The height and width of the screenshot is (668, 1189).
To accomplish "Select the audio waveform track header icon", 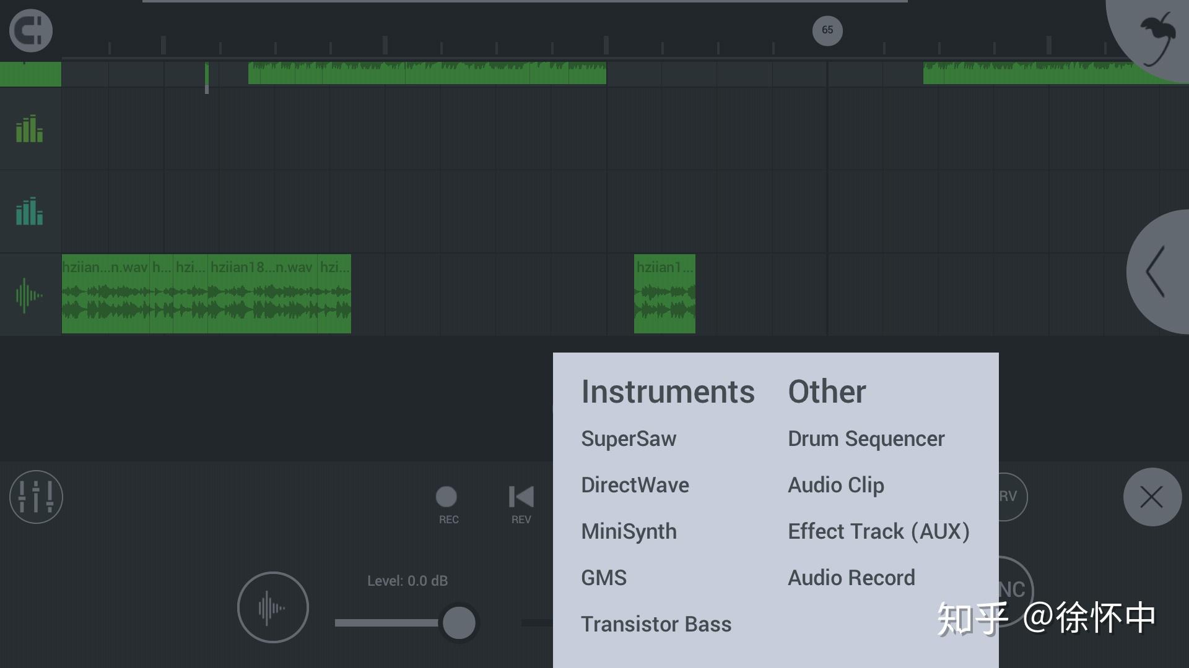I will coord(29,295).
